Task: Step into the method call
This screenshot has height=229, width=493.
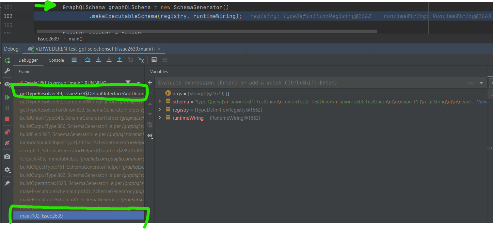Action: (x=99, y=60)
